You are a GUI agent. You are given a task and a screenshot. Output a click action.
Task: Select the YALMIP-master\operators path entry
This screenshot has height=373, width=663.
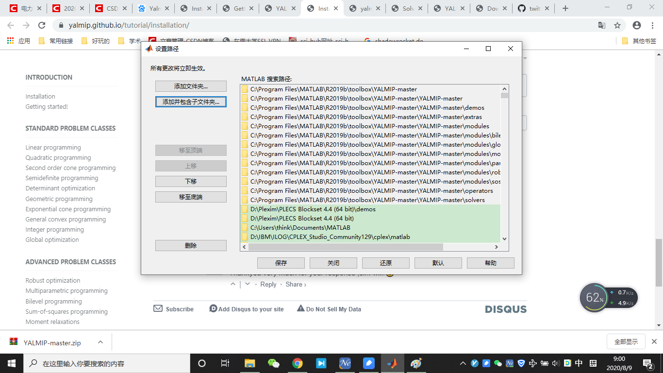click(371, 190)
